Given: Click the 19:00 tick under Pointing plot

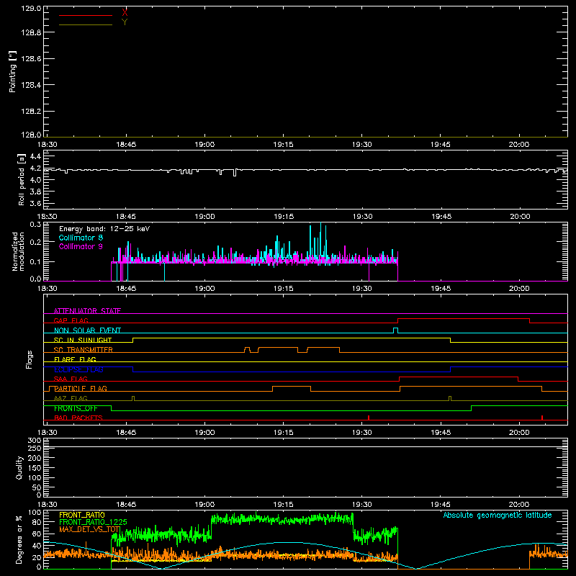Looking at the screenshot, I should pyautogui.click(x=204, y=145).
